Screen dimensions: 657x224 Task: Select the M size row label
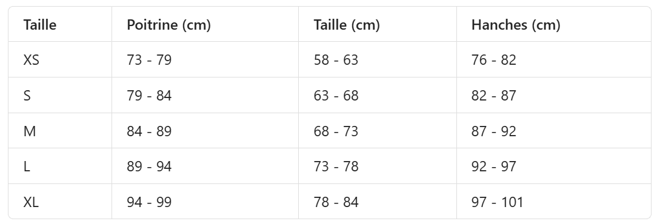click(x=30, y=131)
